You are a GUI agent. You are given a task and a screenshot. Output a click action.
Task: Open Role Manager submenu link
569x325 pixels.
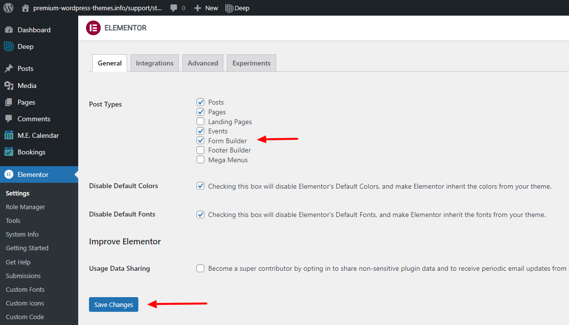tap(25, 207)
